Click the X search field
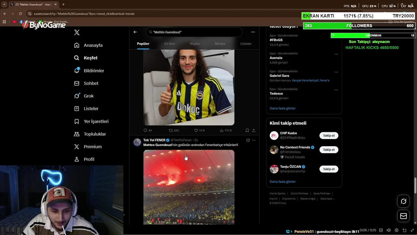 click(194, 32)
